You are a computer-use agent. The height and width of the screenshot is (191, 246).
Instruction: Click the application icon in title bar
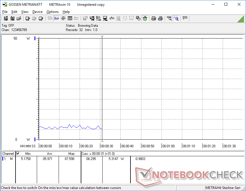tap(5, 4)
